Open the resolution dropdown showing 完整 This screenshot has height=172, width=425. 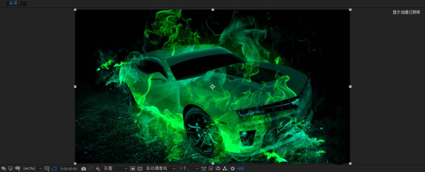pyautogui.click(x=115, y=168)
